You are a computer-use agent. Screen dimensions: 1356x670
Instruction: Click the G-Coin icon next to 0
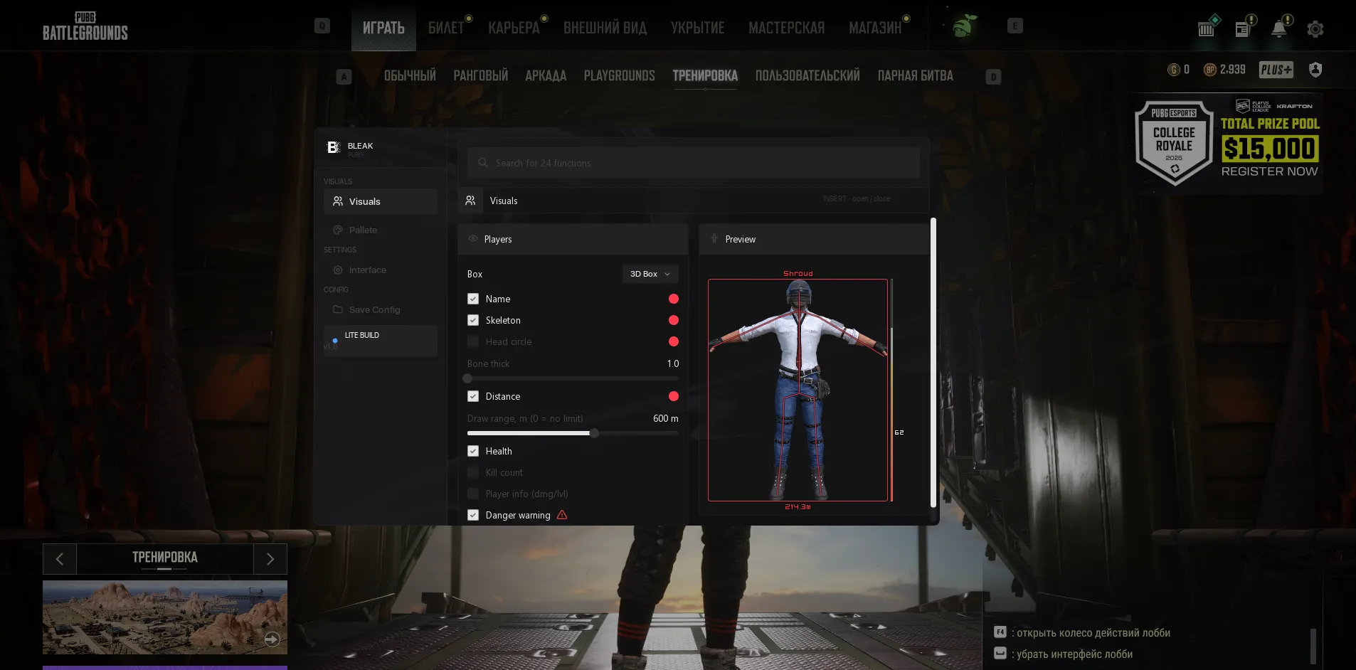[x=1173, y=70]
